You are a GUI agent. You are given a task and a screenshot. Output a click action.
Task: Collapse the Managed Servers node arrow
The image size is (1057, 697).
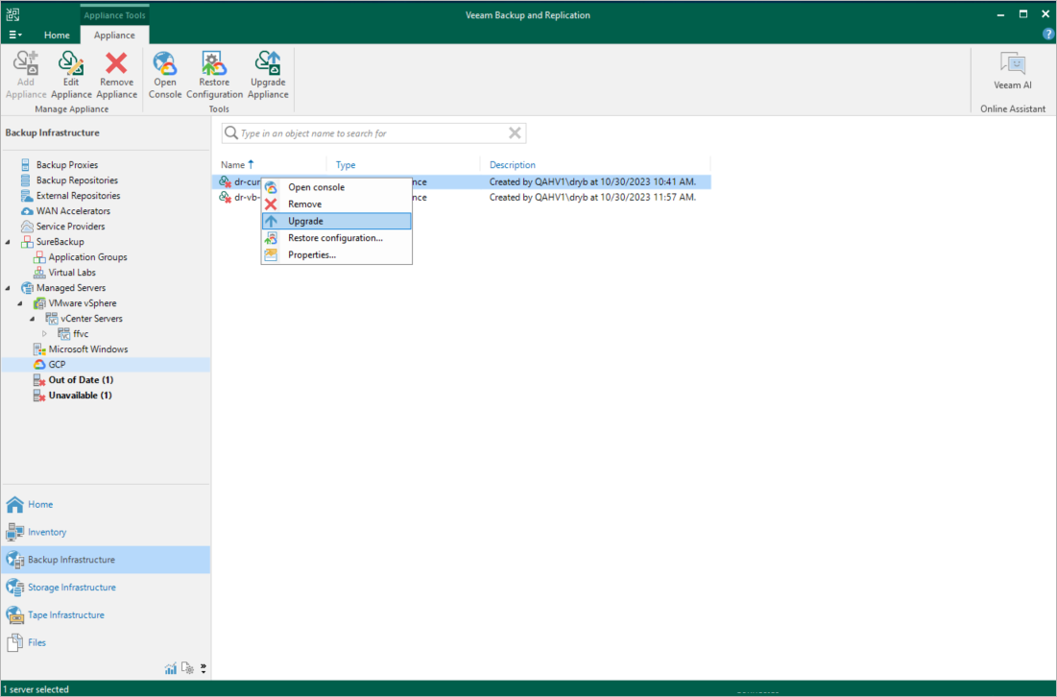pos(8,288)
